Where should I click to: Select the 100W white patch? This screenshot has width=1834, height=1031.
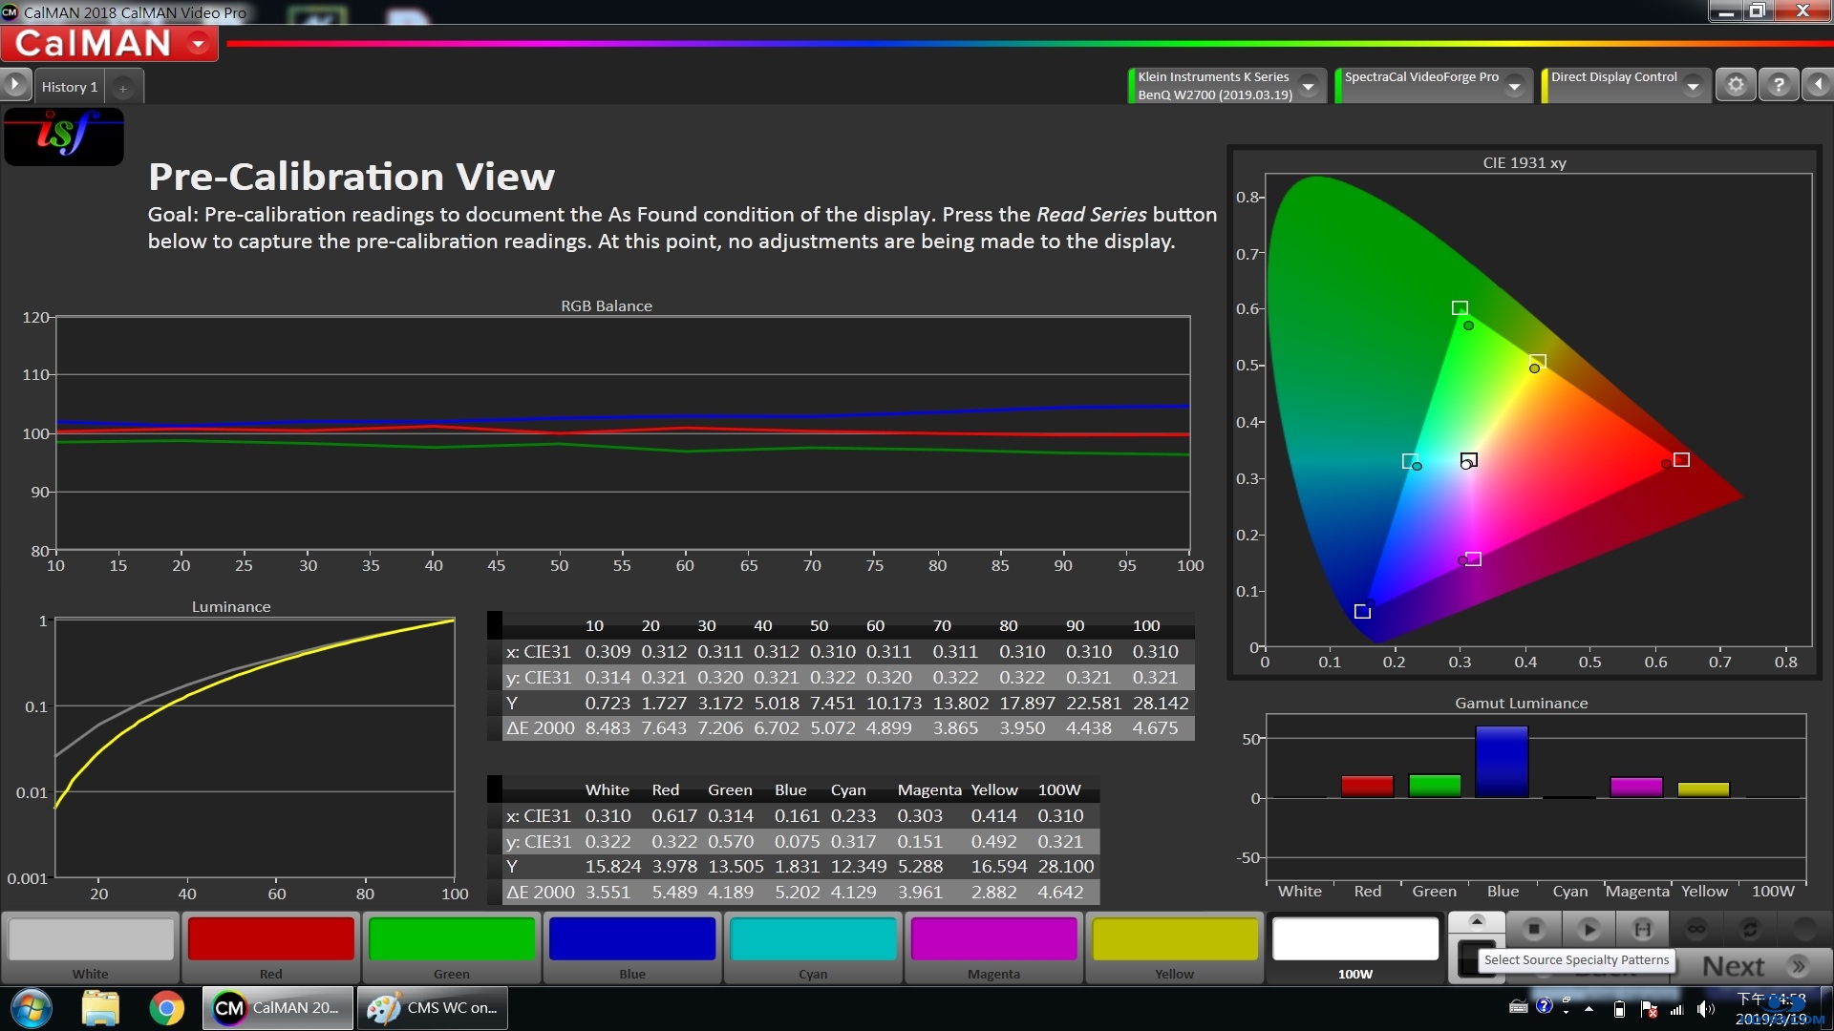(1354, 939)
